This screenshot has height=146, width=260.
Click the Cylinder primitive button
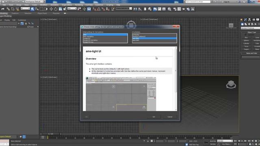246,43
